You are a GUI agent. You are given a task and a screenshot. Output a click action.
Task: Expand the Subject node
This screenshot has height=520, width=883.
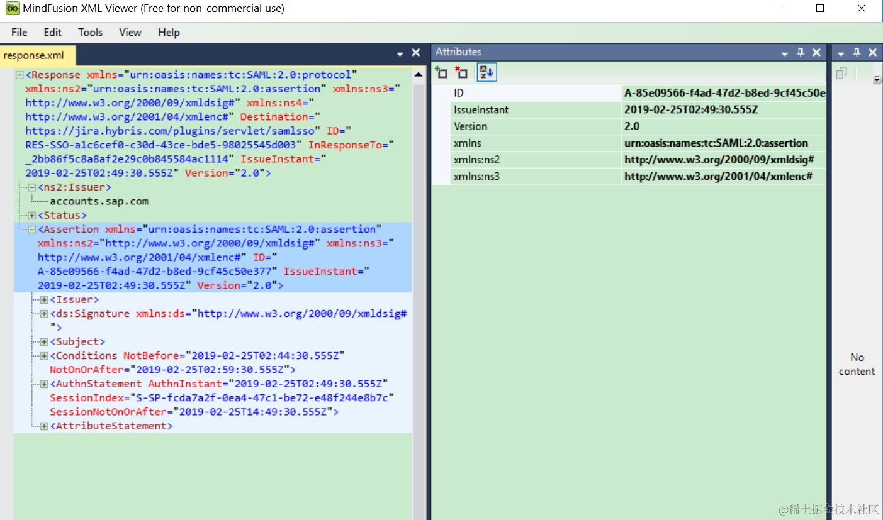(44, 342)
